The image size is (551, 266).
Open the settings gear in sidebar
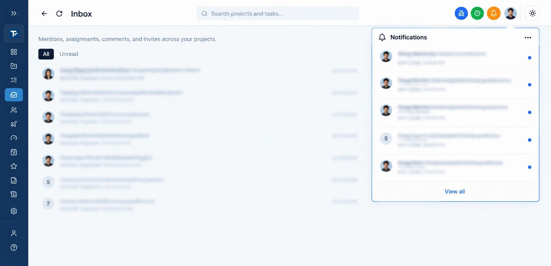coord(14,211)
